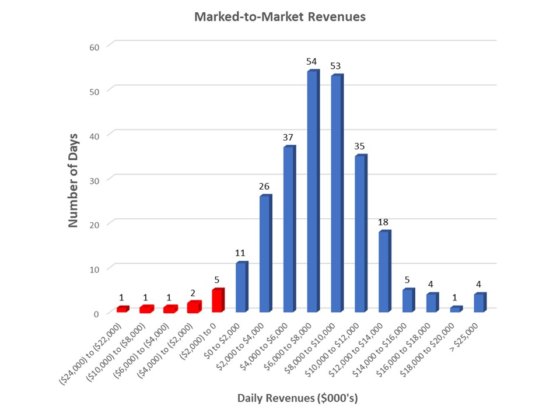Click the bar labeled 11

(240, 286)
